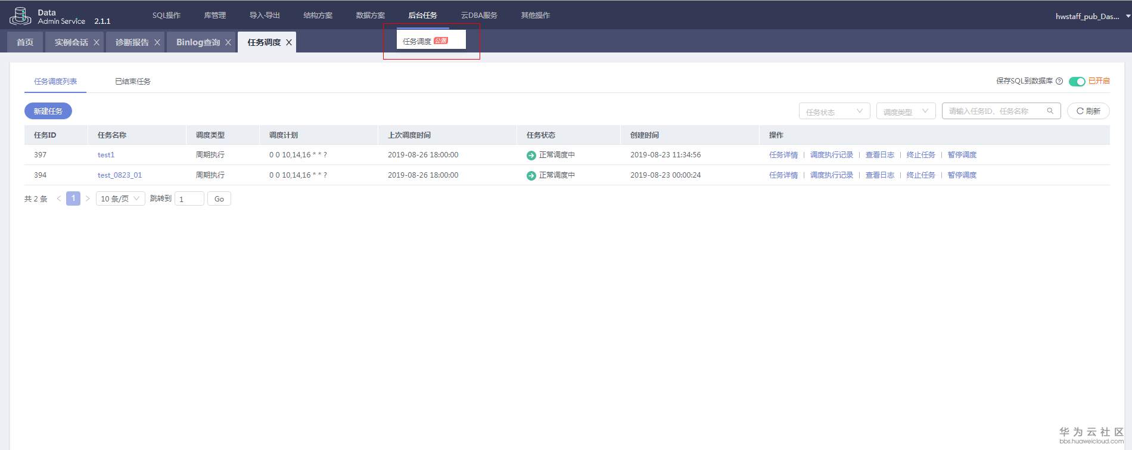The width and height of the screenshot is (1132, 450).
Task: Click creation time 2019-08-23 11:34:56
Action: [x=665, y=155]
